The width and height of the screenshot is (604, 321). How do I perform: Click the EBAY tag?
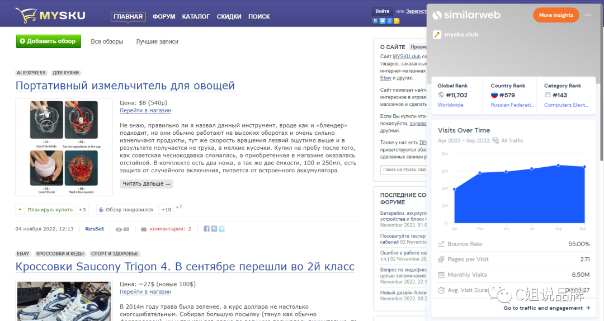click(x=23, y=253)
